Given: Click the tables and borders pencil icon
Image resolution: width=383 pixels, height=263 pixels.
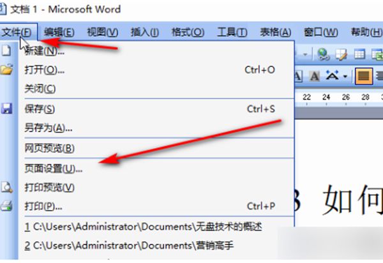Looking at the screenshot, I should point(342,54).
